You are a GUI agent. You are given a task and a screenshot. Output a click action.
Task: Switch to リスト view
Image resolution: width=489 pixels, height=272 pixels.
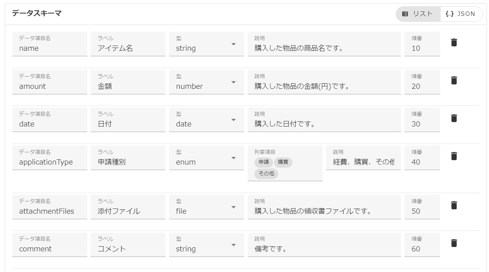tap(418, 14)
